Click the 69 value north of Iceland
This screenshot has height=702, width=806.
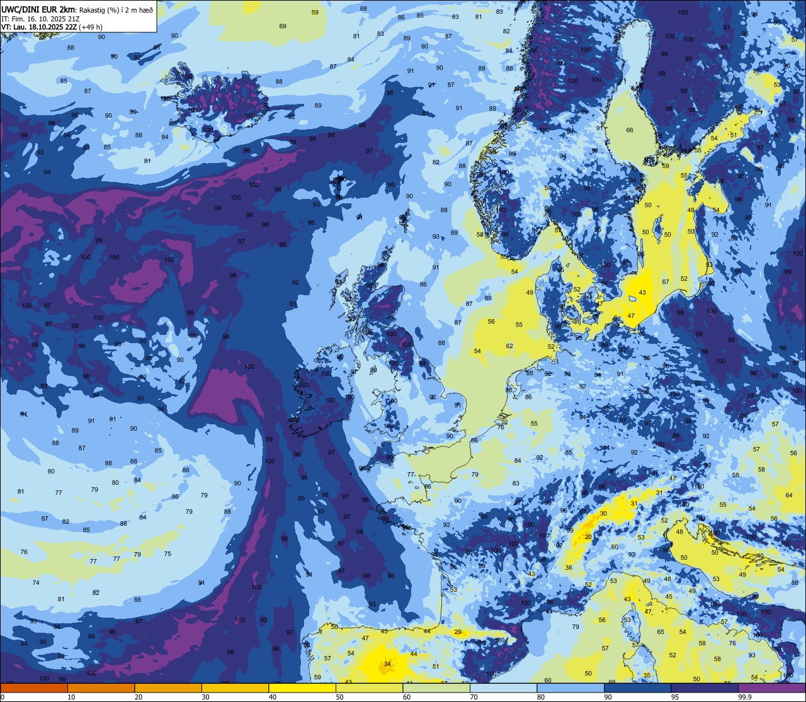[x=283, y=26]
